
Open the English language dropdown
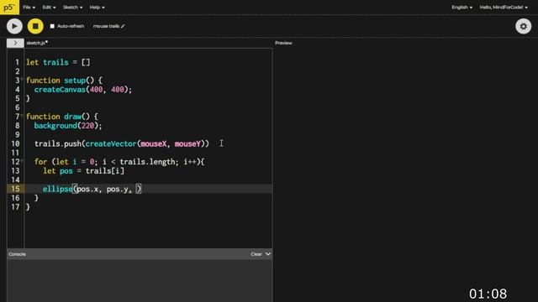462,8
